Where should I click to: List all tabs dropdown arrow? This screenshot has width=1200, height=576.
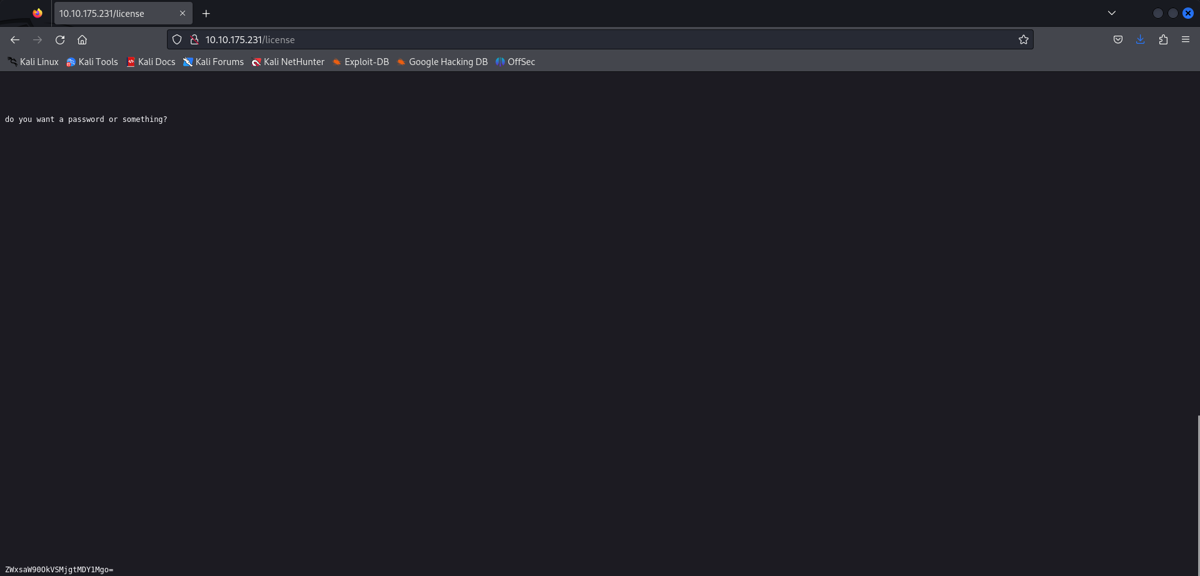pos(1112,13)
